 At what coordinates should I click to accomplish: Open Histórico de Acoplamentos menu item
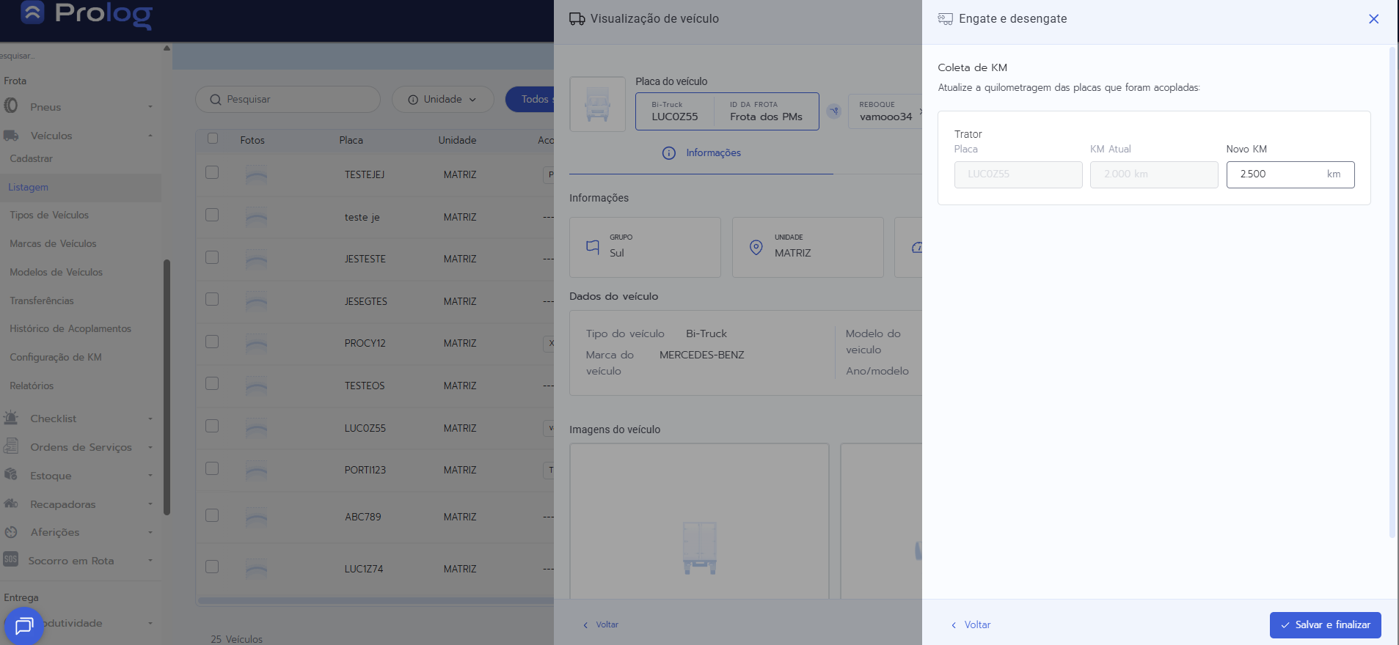click(x=70, y=329)
